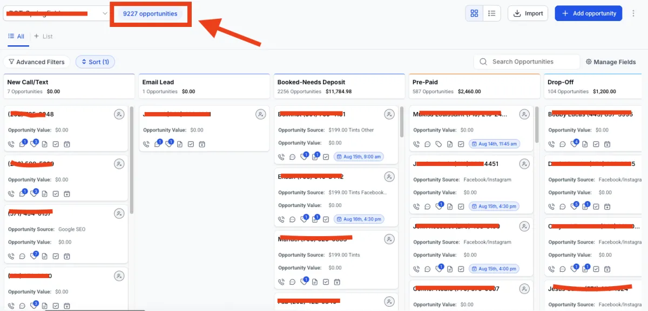Open the Import opportunities dialog
648x311 pixels.
click(x=528, y=13)
